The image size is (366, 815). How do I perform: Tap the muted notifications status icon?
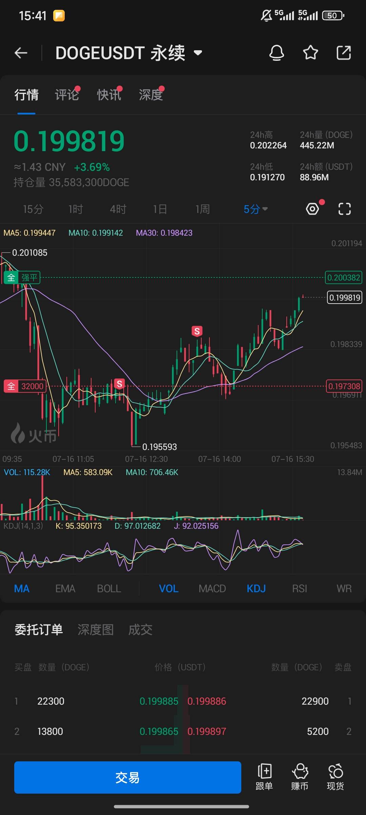[266, 16]
